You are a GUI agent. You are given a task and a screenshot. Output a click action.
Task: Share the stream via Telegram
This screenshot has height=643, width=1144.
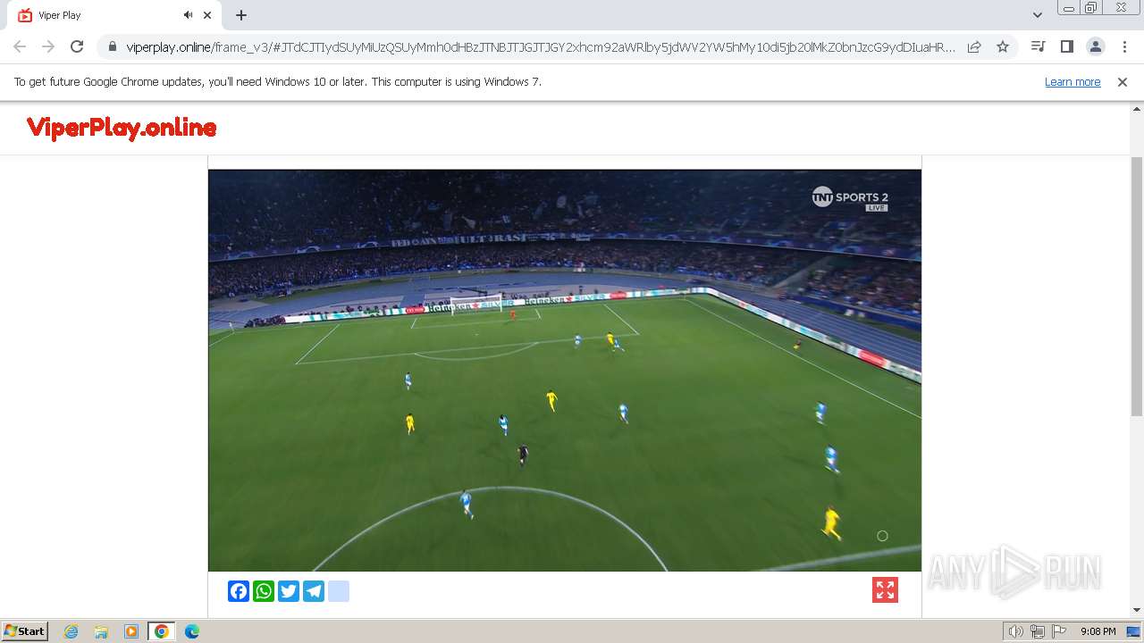tap(314, 591)
